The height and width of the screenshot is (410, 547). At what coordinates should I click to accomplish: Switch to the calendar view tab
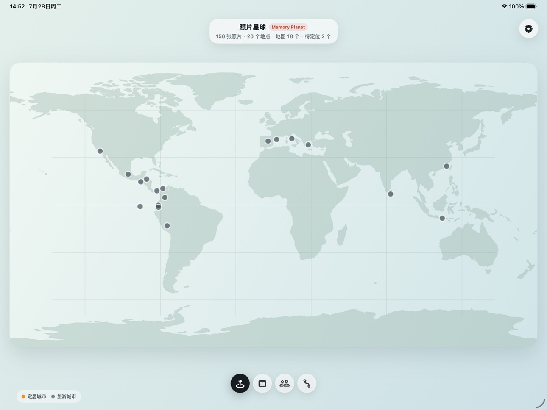pyautogui.click(x=262, y=383)
